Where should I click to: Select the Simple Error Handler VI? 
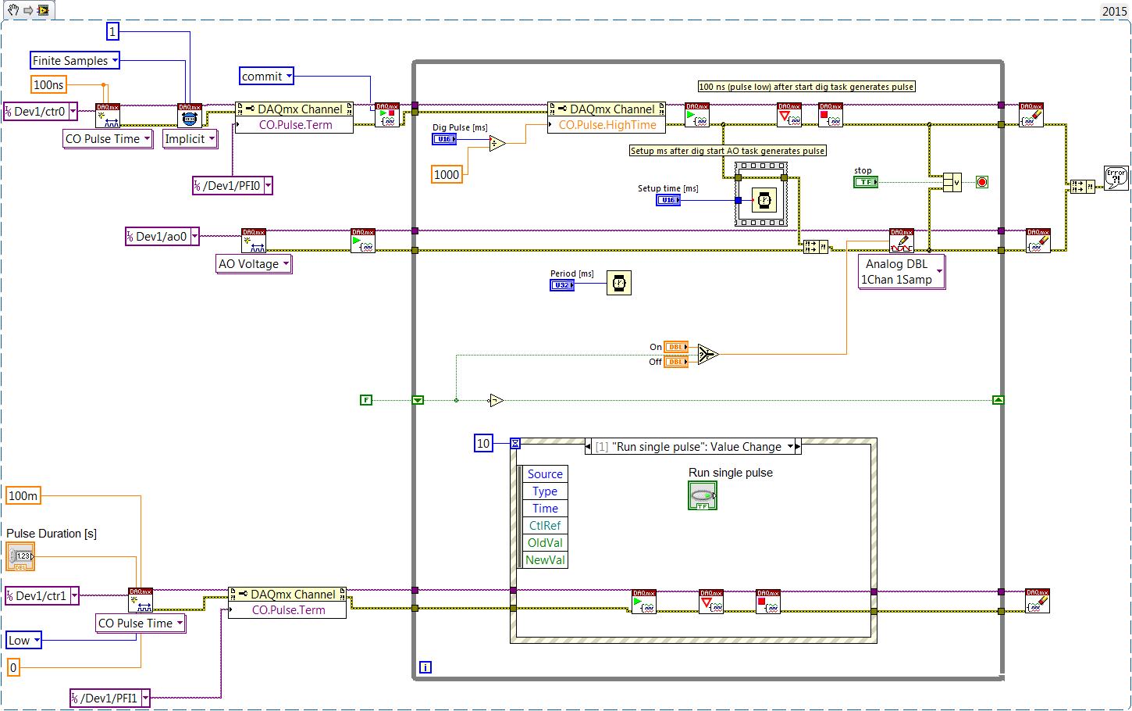(1116, 178)
